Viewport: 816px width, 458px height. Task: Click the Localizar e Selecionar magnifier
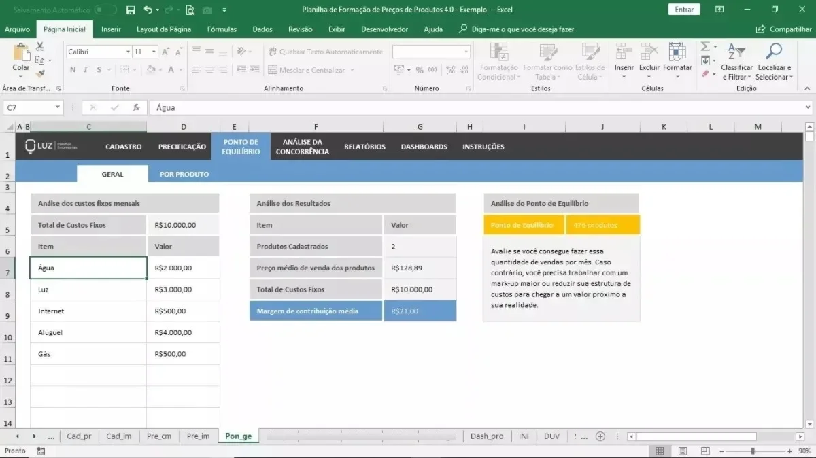tap(774, 52)
